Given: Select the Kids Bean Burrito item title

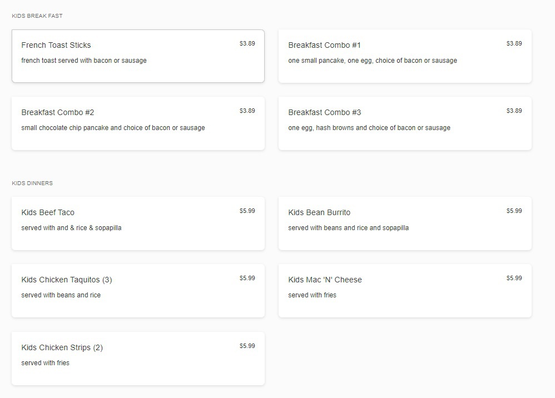Looking at the screenshot, I should click(319, 212).
